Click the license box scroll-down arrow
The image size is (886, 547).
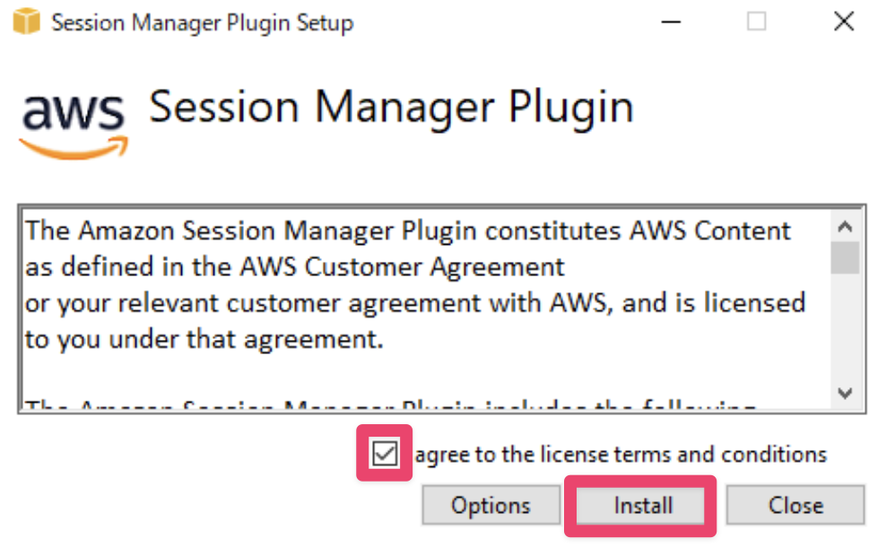[x=846, y=393]
